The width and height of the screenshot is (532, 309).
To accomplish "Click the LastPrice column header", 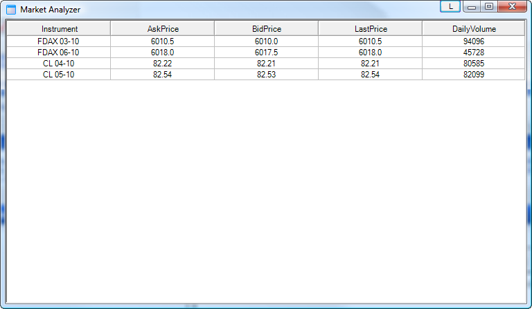I will (x=370, y=29).
